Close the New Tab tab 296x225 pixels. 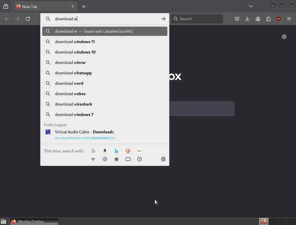[x=73, y=7]
